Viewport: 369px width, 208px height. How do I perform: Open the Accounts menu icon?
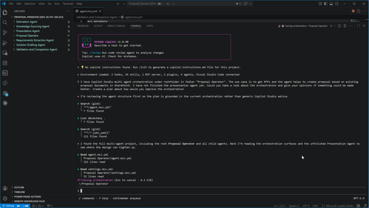click(5, 189)
